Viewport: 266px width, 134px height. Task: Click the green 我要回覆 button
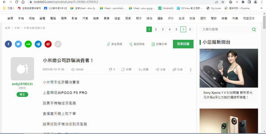pyautogui.click(x=183, y=44)
